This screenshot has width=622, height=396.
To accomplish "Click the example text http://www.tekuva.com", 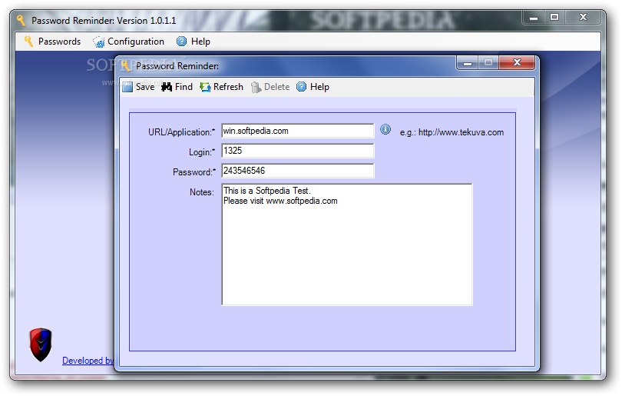I will pos(461,132).
